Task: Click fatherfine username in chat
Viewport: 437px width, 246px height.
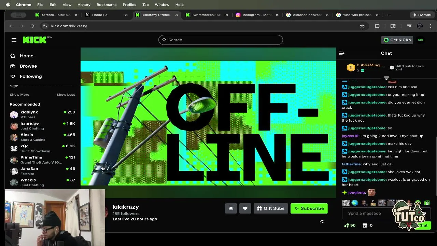Action: 351,164
